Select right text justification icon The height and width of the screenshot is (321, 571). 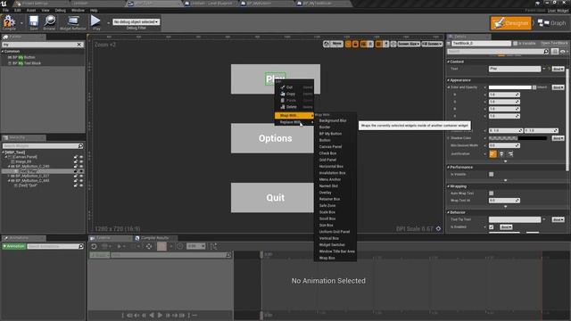(x=510, y=154)
